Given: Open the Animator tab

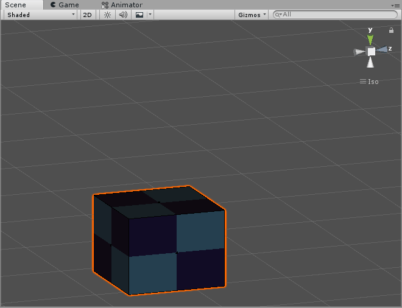Looking at the screenshot, I should pos(122,5).
